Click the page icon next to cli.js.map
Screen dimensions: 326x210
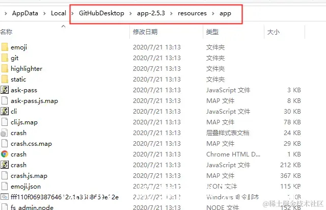point(5,122)
